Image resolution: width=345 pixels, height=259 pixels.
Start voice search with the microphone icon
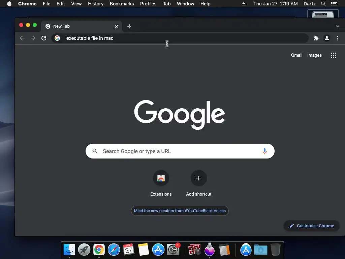264,151
